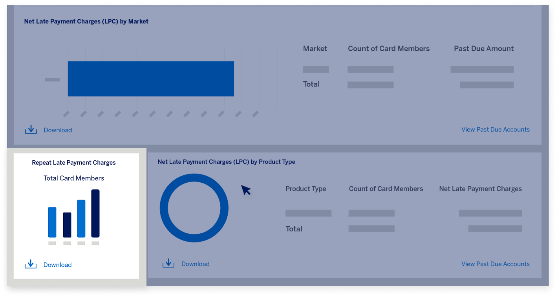The width and height of the screenshot is (558, 297).
Task: Click the download icon in the Repeat Late Payment Charges card
Action: click(x=31, y=264)
